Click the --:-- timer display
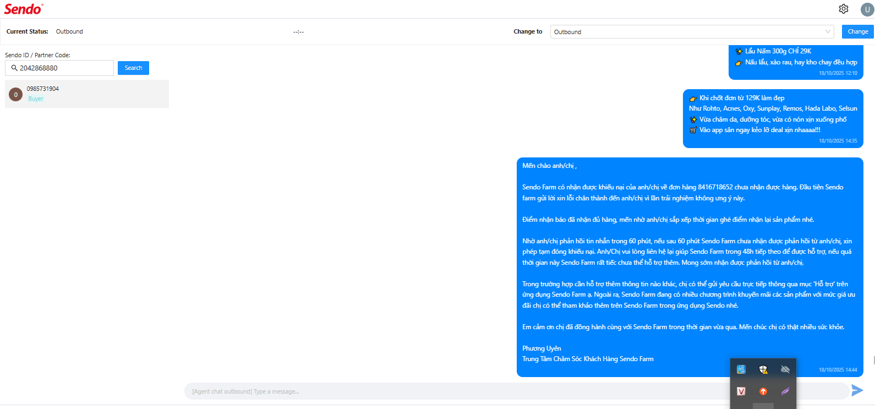Image resolution: width=875 pixels, height=409 pixels. tap(298, 32)
